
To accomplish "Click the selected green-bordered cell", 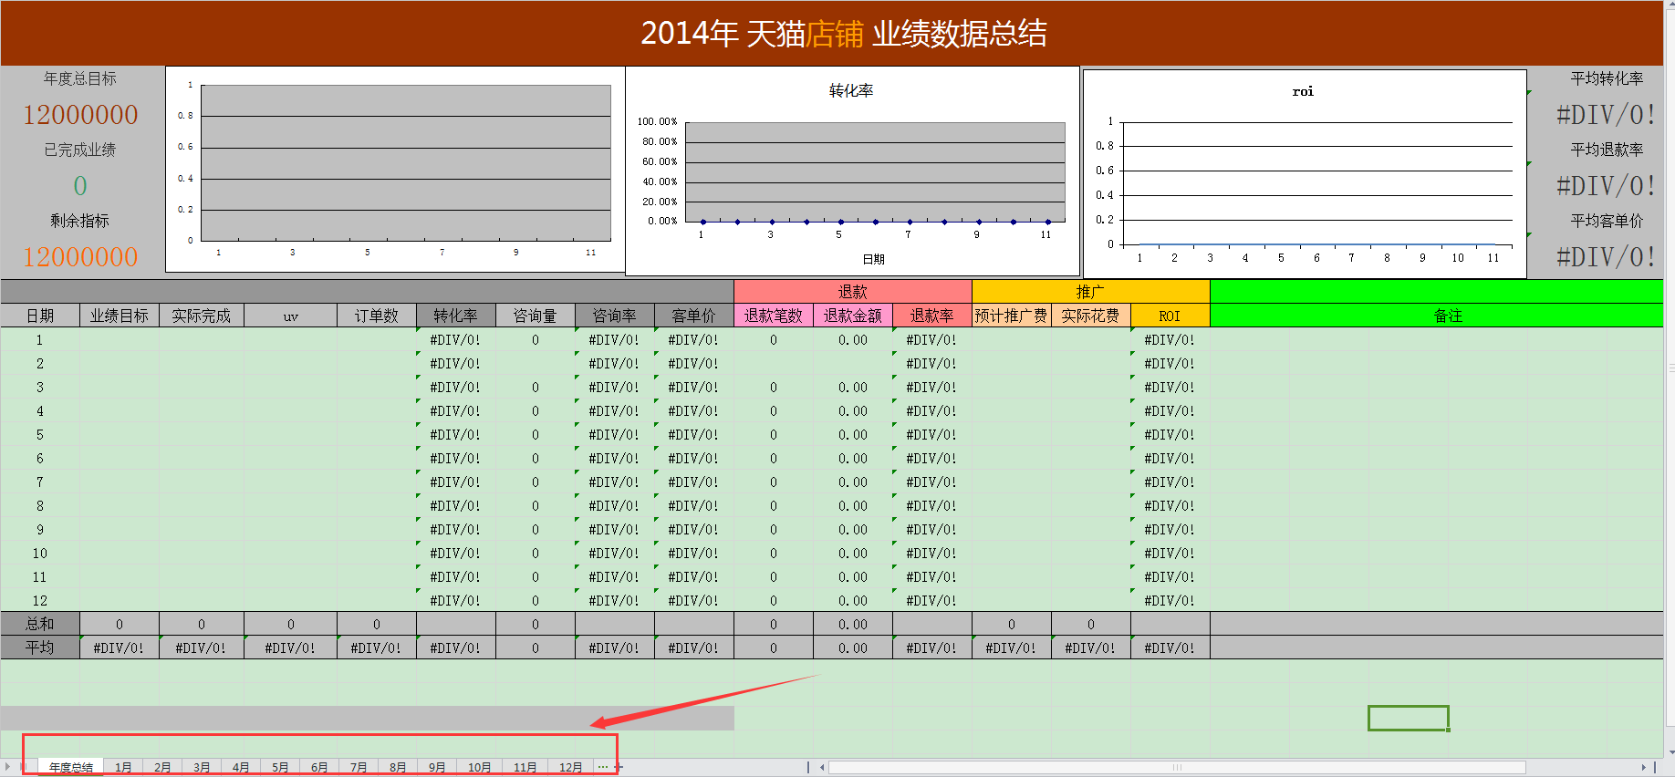I will click(1408, 718).
